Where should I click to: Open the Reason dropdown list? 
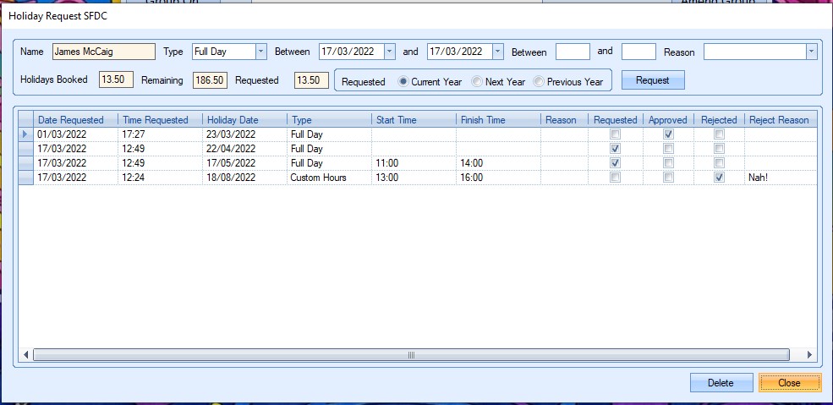pyautogui.click(x=811, y=52)
